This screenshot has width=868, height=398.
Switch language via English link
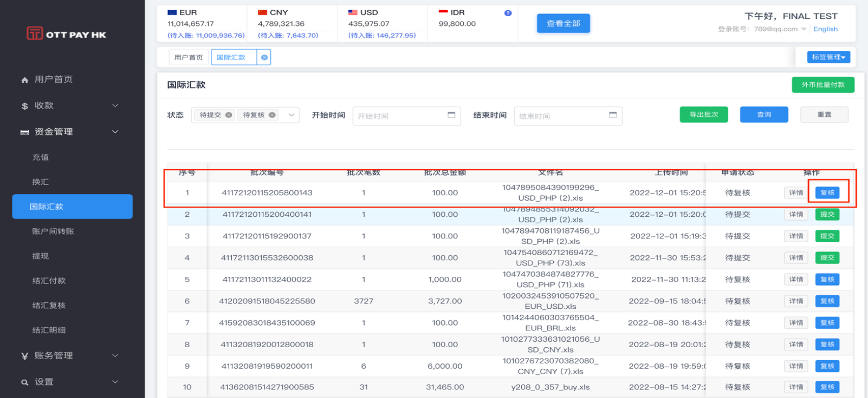[x=825, y=29]
